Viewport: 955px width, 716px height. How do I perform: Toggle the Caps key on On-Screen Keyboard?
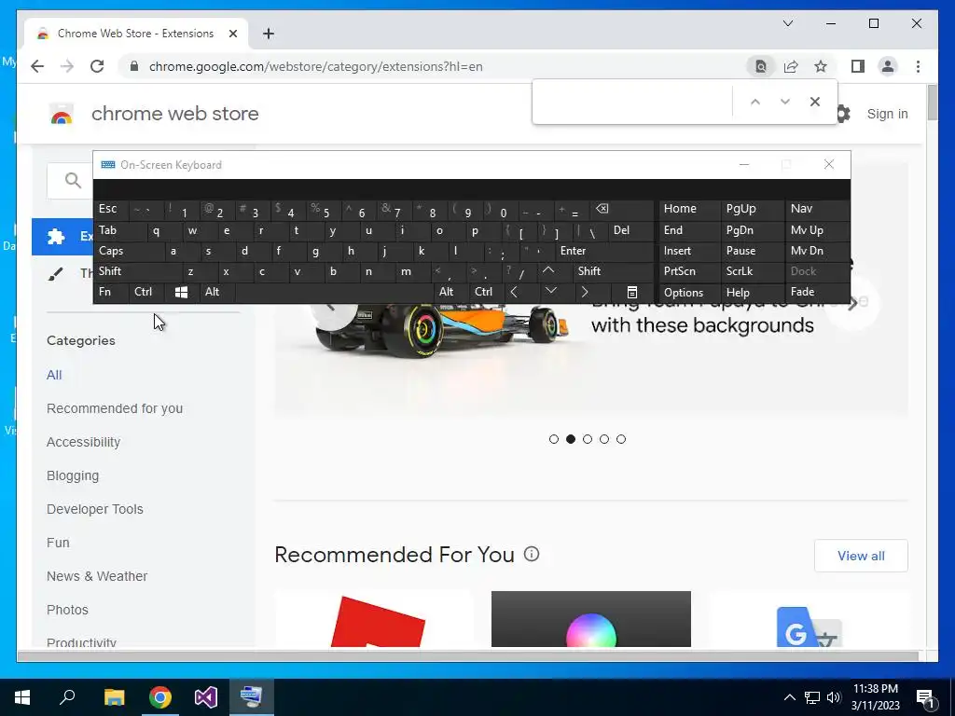click(129, 251)
